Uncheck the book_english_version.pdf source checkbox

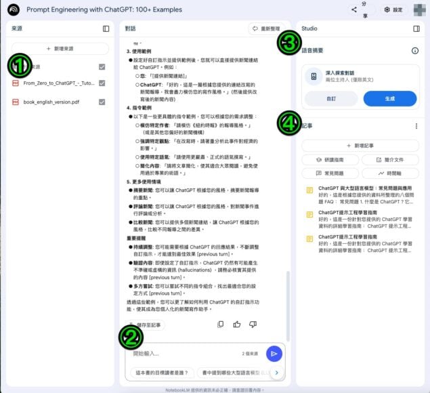pyautogui.click(x=102, y=102)
